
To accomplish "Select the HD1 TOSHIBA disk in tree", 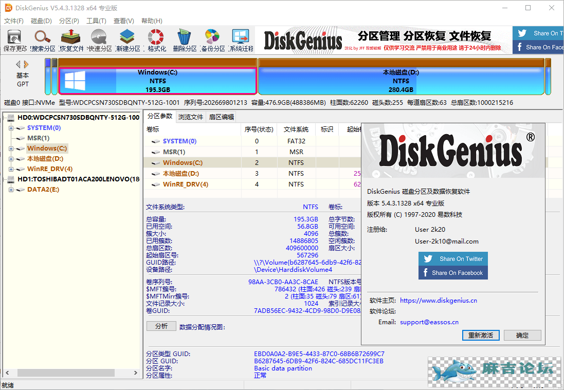I will pos(79,179).
